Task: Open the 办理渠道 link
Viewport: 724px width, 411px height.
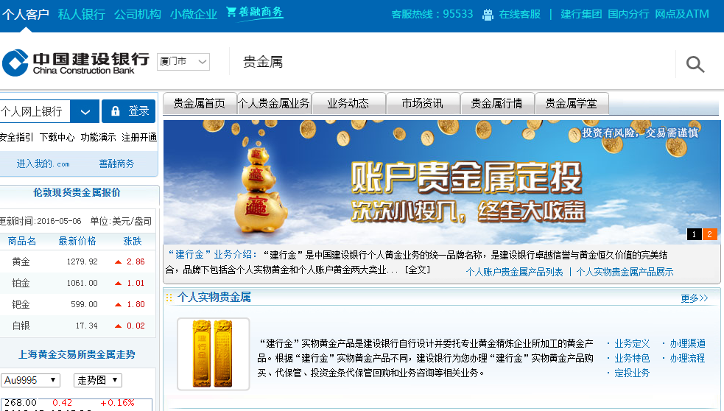Action: click(687, 343)
